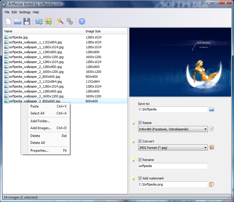Screen dimensions: 234x202
Task: Click the lightbulb hint beside Resize
Action: (134, 123)
